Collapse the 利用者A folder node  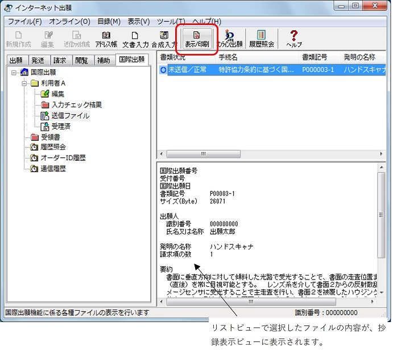24,83
